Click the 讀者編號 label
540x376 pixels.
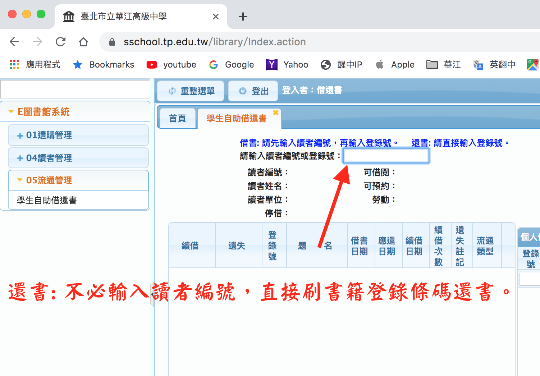tap(268, 173)
